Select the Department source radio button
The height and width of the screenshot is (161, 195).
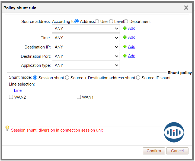126,21
